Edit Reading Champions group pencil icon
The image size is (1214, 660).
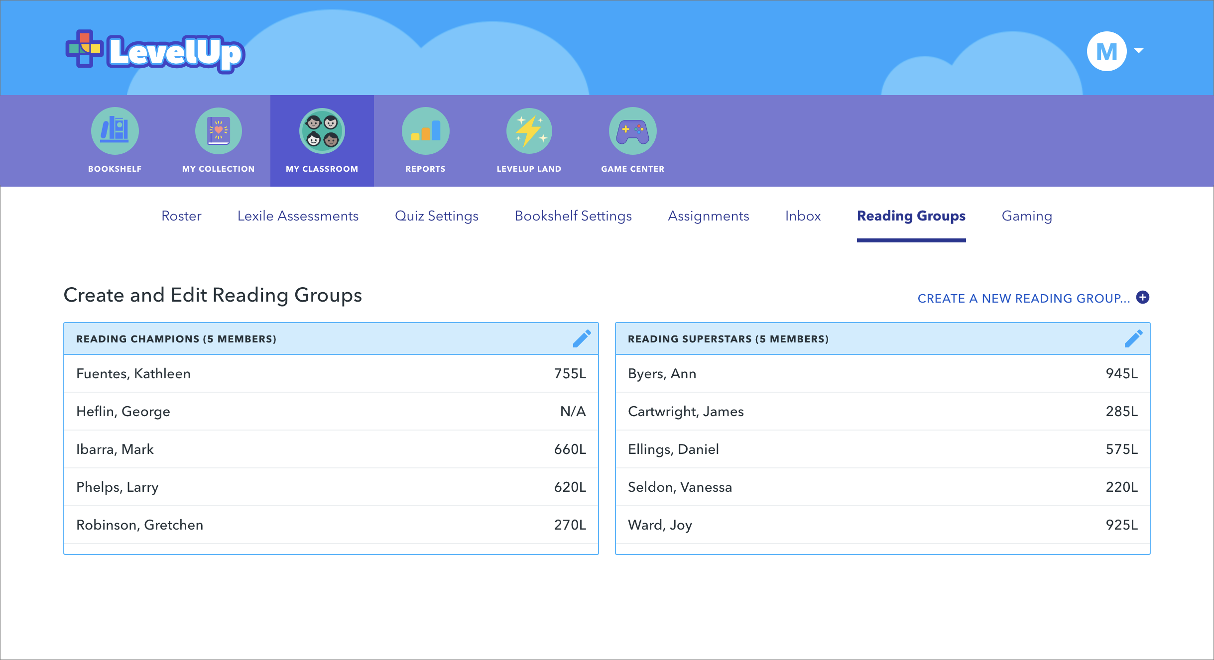582,338
